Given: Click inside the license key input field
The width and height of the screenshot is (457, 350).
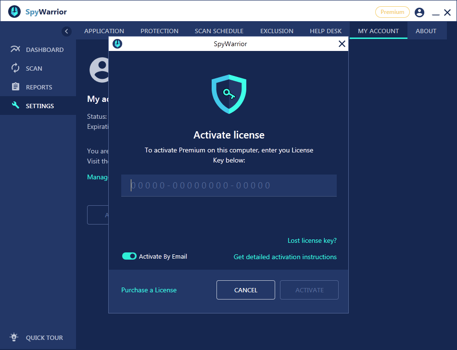Looking at the screenshot, I should 228,185.
